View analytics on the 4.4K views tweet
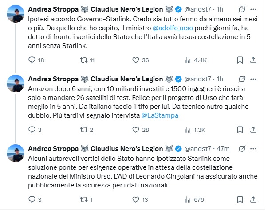This screenshot has width=268, height=211. tap(187, 60)
